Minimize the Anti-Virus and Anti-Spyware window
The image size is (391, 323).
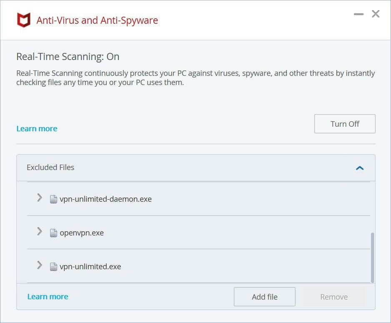358,14
